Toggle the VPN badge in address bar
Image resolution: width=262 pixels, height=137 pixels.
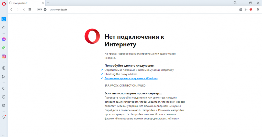(40, 9)
